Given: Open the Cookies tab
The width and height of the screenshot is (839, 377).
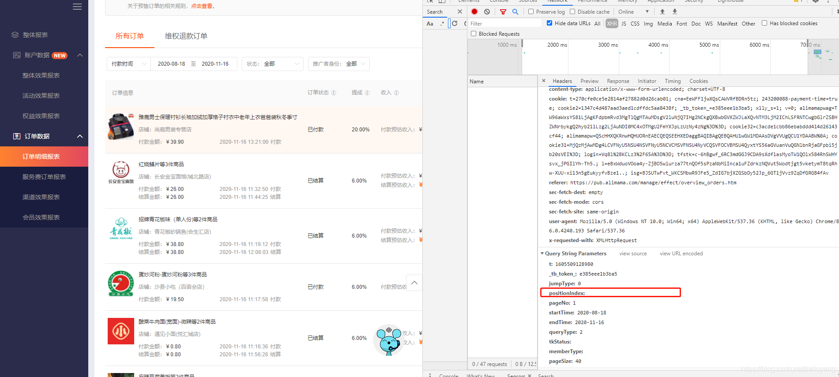Looking at the screenshot, I should 699,81.
